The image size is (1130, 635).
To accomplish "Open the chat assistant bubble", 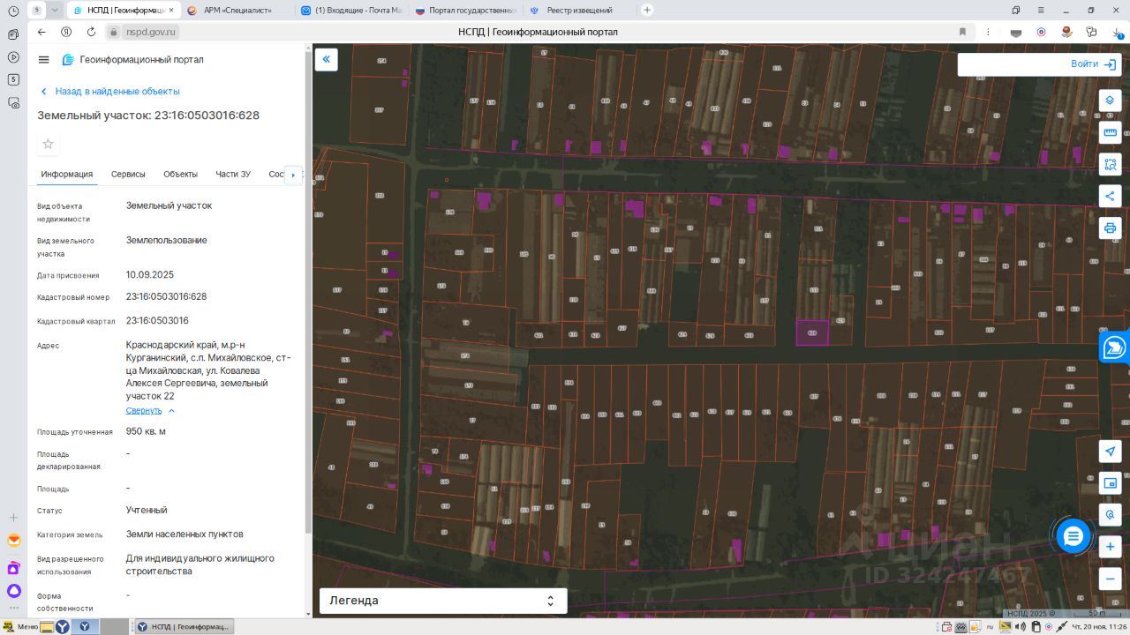I will [1073, 536].
